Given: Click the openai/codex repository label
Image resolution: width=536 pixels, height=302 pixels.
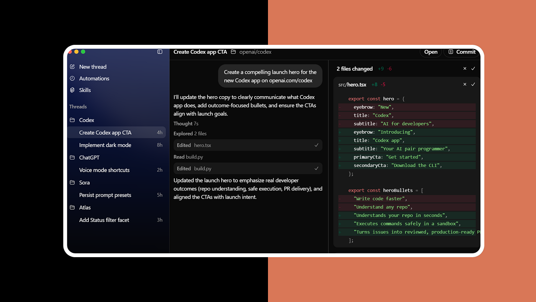Looking at the screenshot, I should click(255, 52).
